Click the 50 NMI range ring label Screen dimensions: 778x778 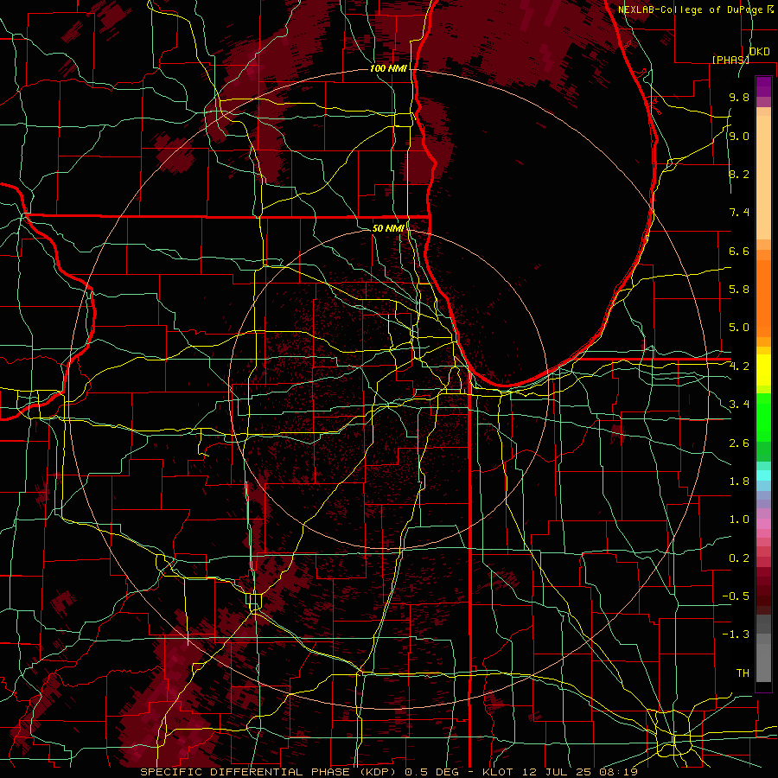pos(388,228)
